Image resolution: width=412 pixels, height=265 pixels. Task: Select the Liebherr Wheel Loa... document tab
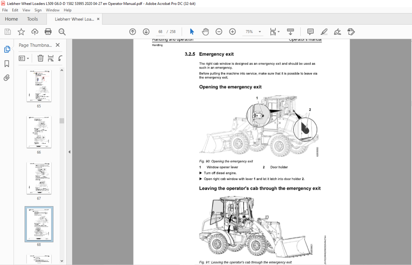[74, 19]
